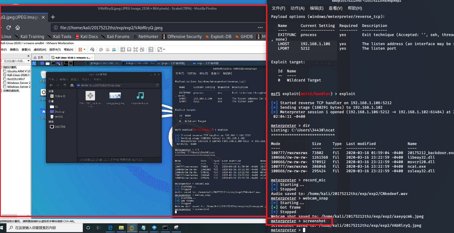Open terminal 动作(A) menu
The width and height of the screenshot is (454, 233).
coord(297,8)
